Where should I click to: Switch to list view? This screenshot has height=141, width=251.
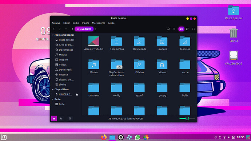[187, 29]
